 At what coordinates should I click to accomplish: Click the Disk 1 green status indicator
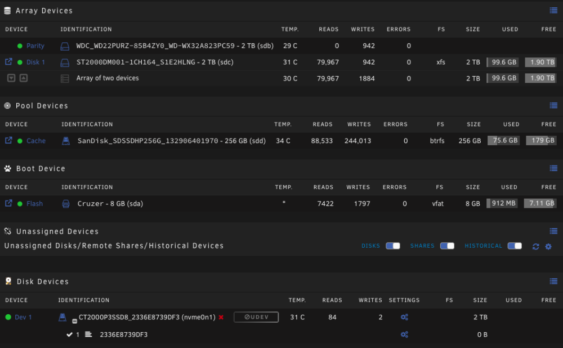pos(20,62)
